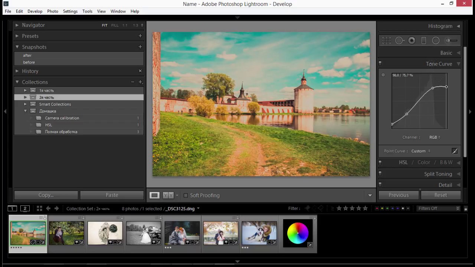Open the Filters Off dropdown
475x267 pixels.
pos(438,208)
